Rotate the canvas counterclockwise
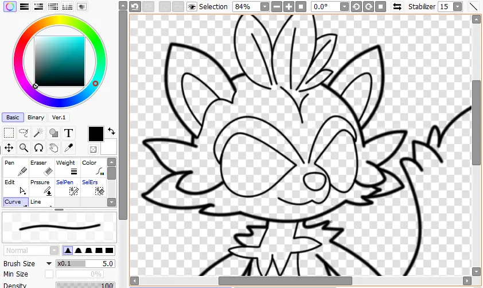Viewport: 483px width, 288px height. coord(356,6)
